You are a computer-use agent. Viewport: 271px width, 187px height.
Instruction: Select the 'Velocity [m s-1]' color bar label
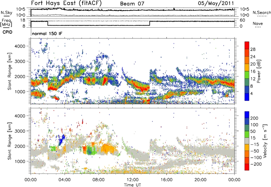(265, 141)
